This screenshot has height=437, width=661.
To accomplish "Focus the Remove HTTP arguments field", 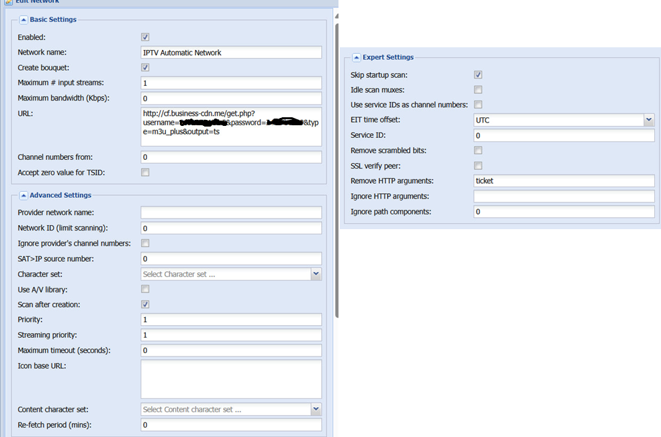I will click(564, 181).
